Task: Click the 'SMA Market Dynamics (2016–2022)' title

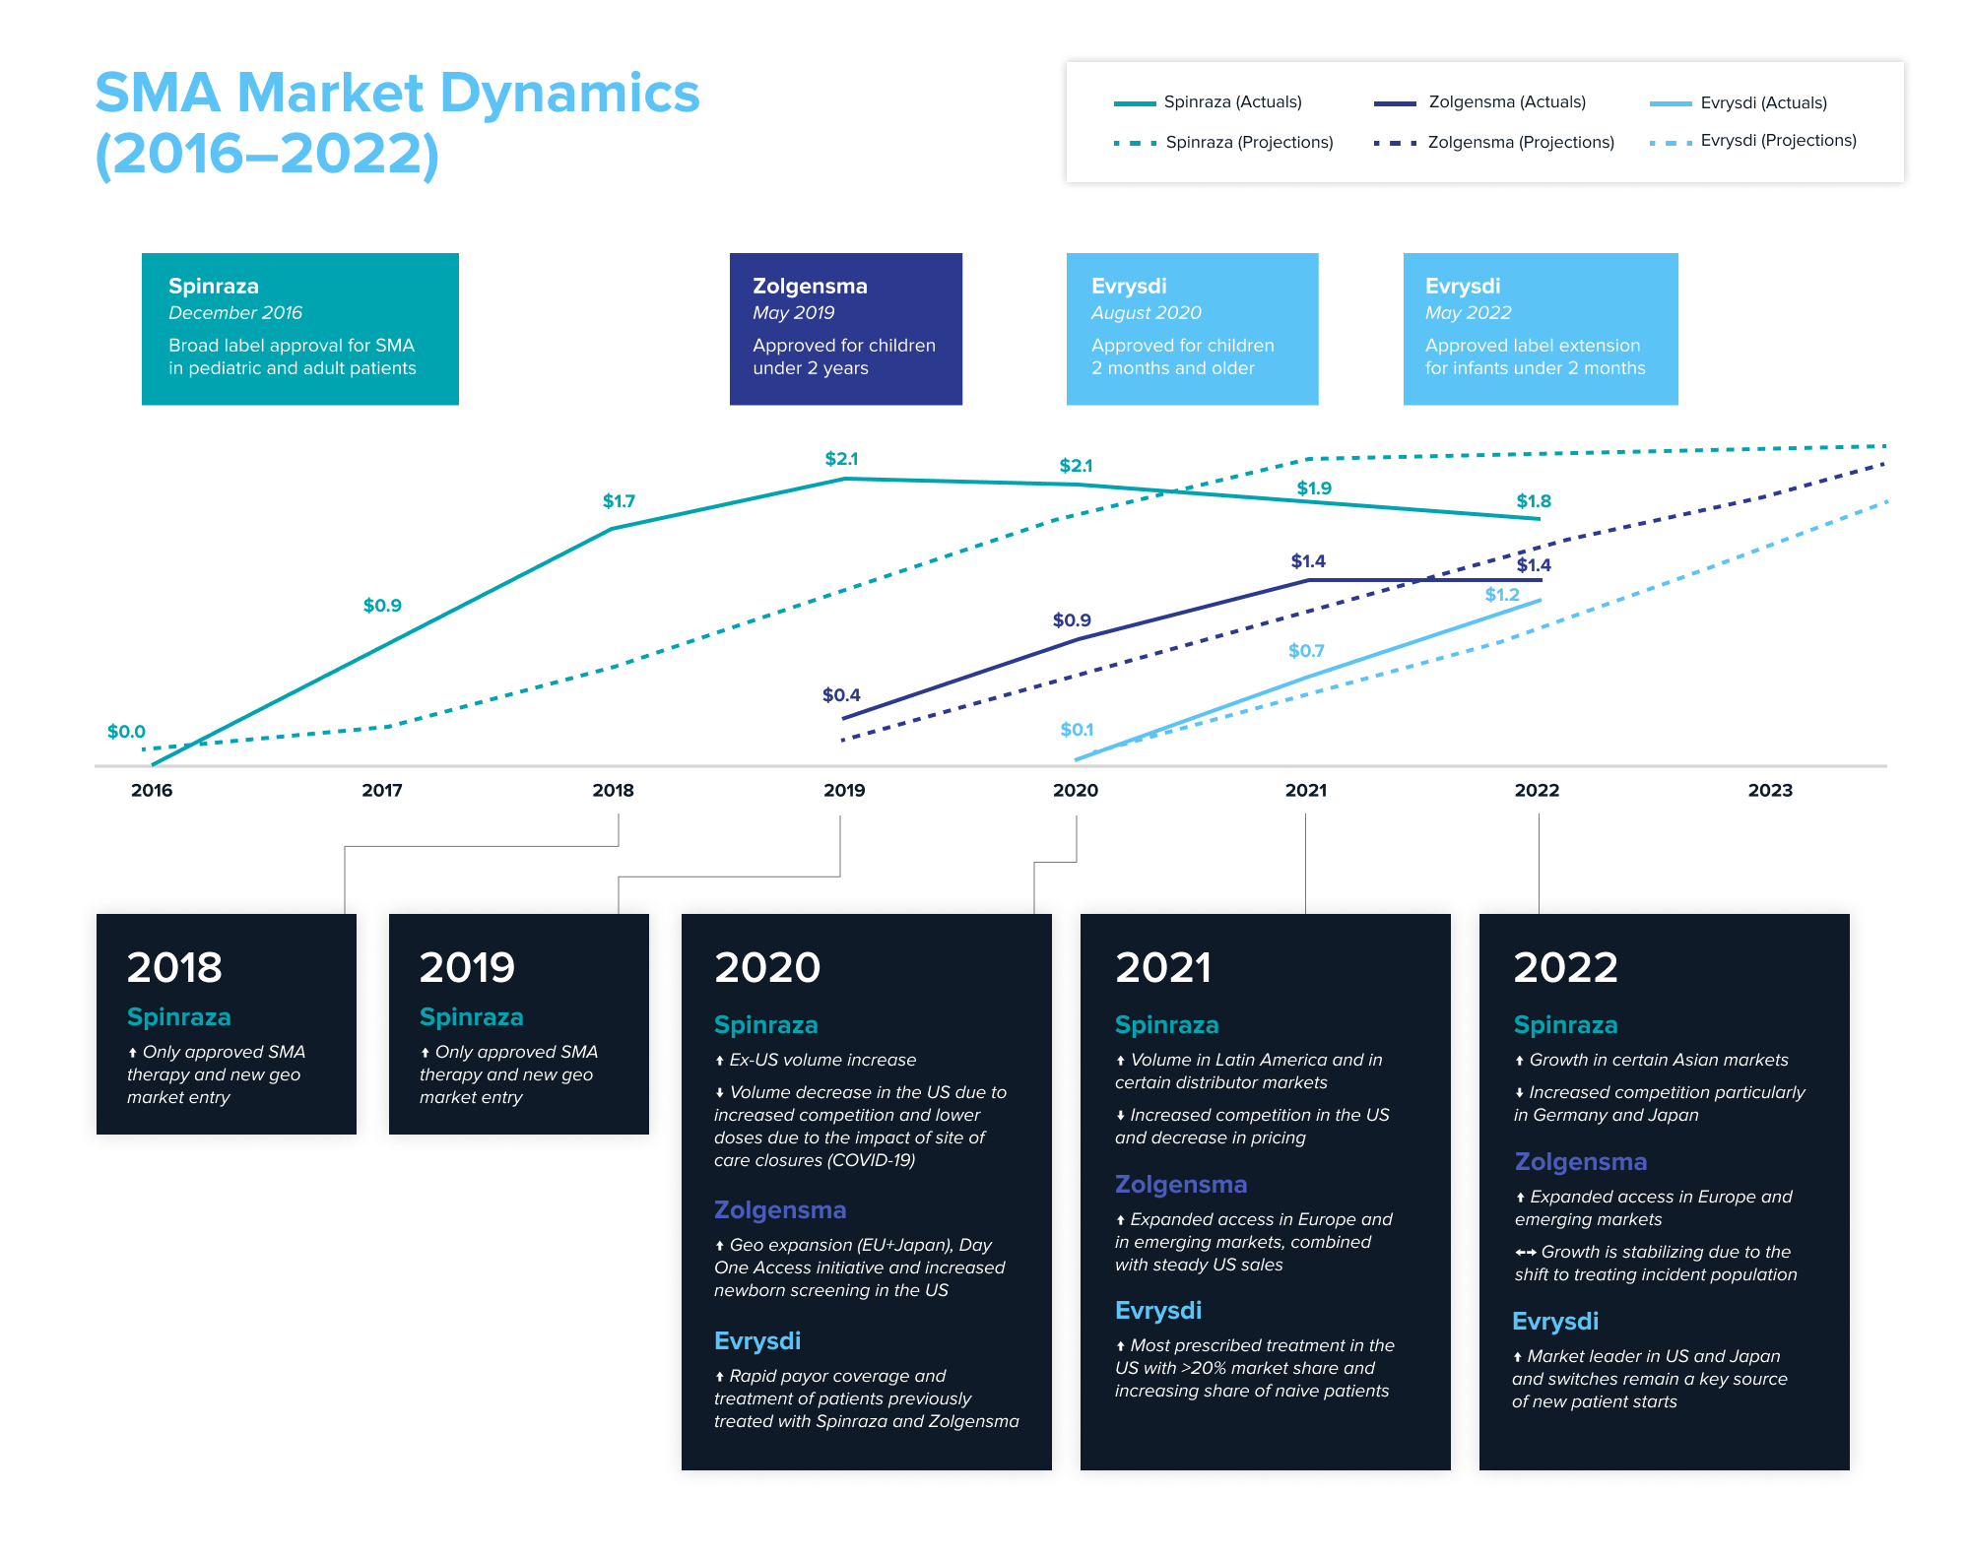Action: tap(397, 123)
